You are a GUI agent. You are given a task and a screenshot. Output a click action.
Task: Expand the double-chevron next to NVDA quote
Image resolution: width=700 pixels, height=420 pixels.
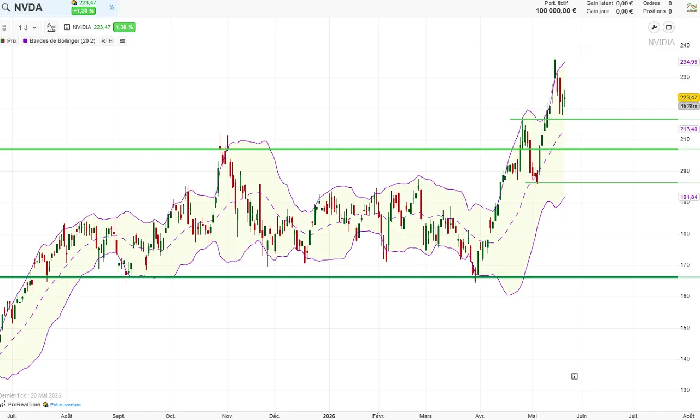[112, 8]
